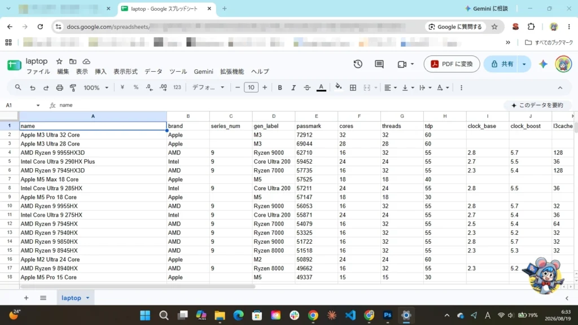The height and width of the screenshot is (325, 578).
Task: Open the text color picker
Action: click(x=321, y=87)
